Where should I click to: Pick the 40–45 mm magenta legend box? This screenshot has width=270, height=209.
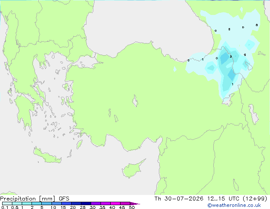tap(115, 203)
